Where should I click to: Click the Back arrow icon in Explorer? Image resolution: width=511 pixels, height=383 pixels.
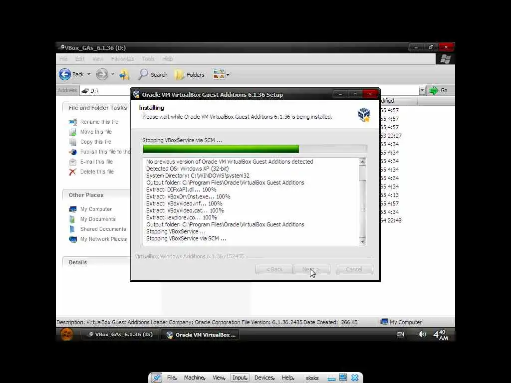click(x=65, y=74)
